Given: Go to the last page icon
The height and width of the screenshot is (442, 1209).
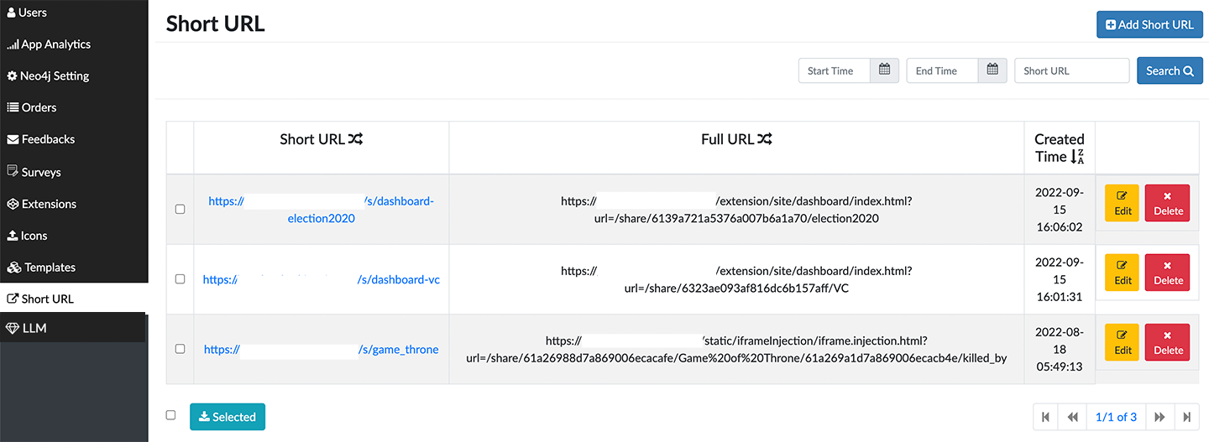Looking at the screenshot, I should pos(1186,417).
